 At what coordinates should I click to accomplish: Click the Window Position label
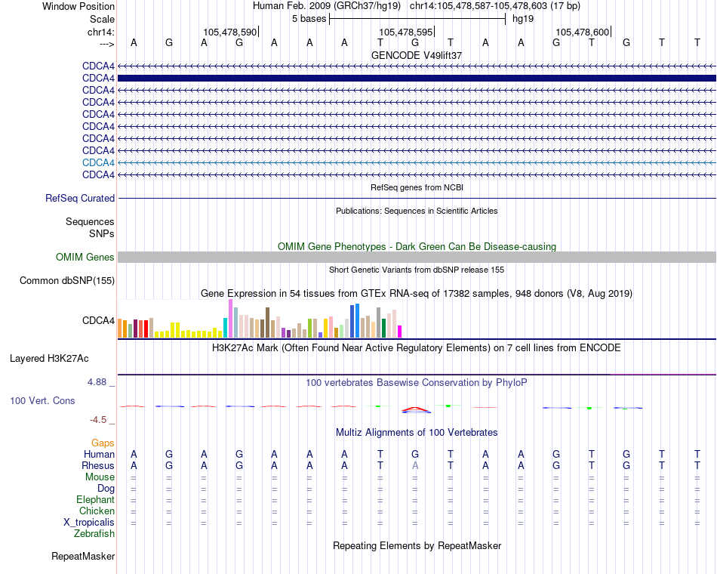[78, 6]
